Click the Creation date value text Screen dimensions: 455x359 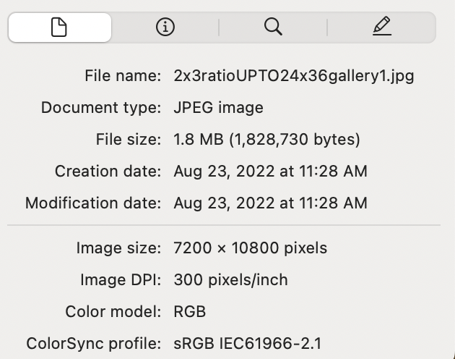[270, 172]
